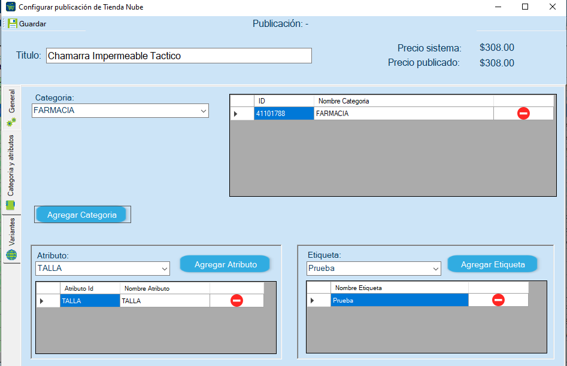Click the Precio sistema value $308.00
Viewport: 567px width, 366px height.
(497, 48)
